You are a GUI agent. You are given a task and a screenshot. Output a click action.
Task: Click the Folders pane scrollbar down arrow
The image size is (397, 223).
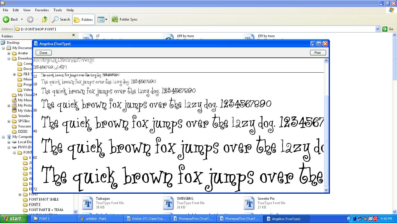(76, 212)
